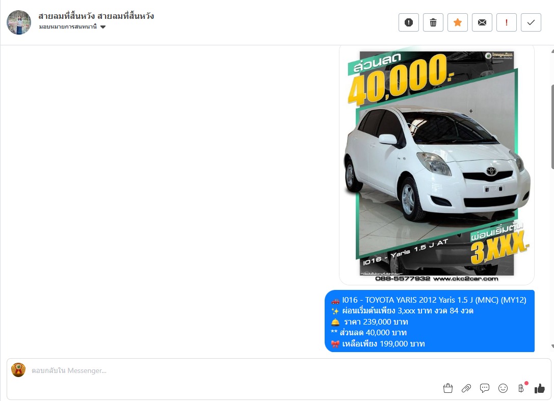
Task: Click the scroll down arrow
Action: 552,346
